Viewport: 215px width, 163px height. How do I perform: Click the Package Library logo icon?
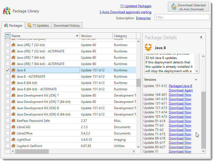[x=7, y=11]
